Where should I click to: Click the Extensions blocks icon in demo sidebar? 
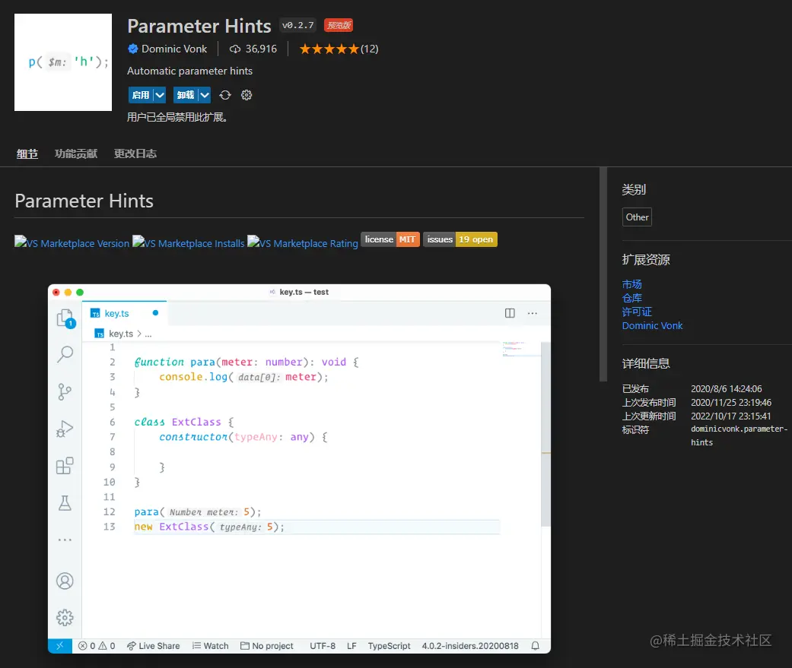[65, 466]
